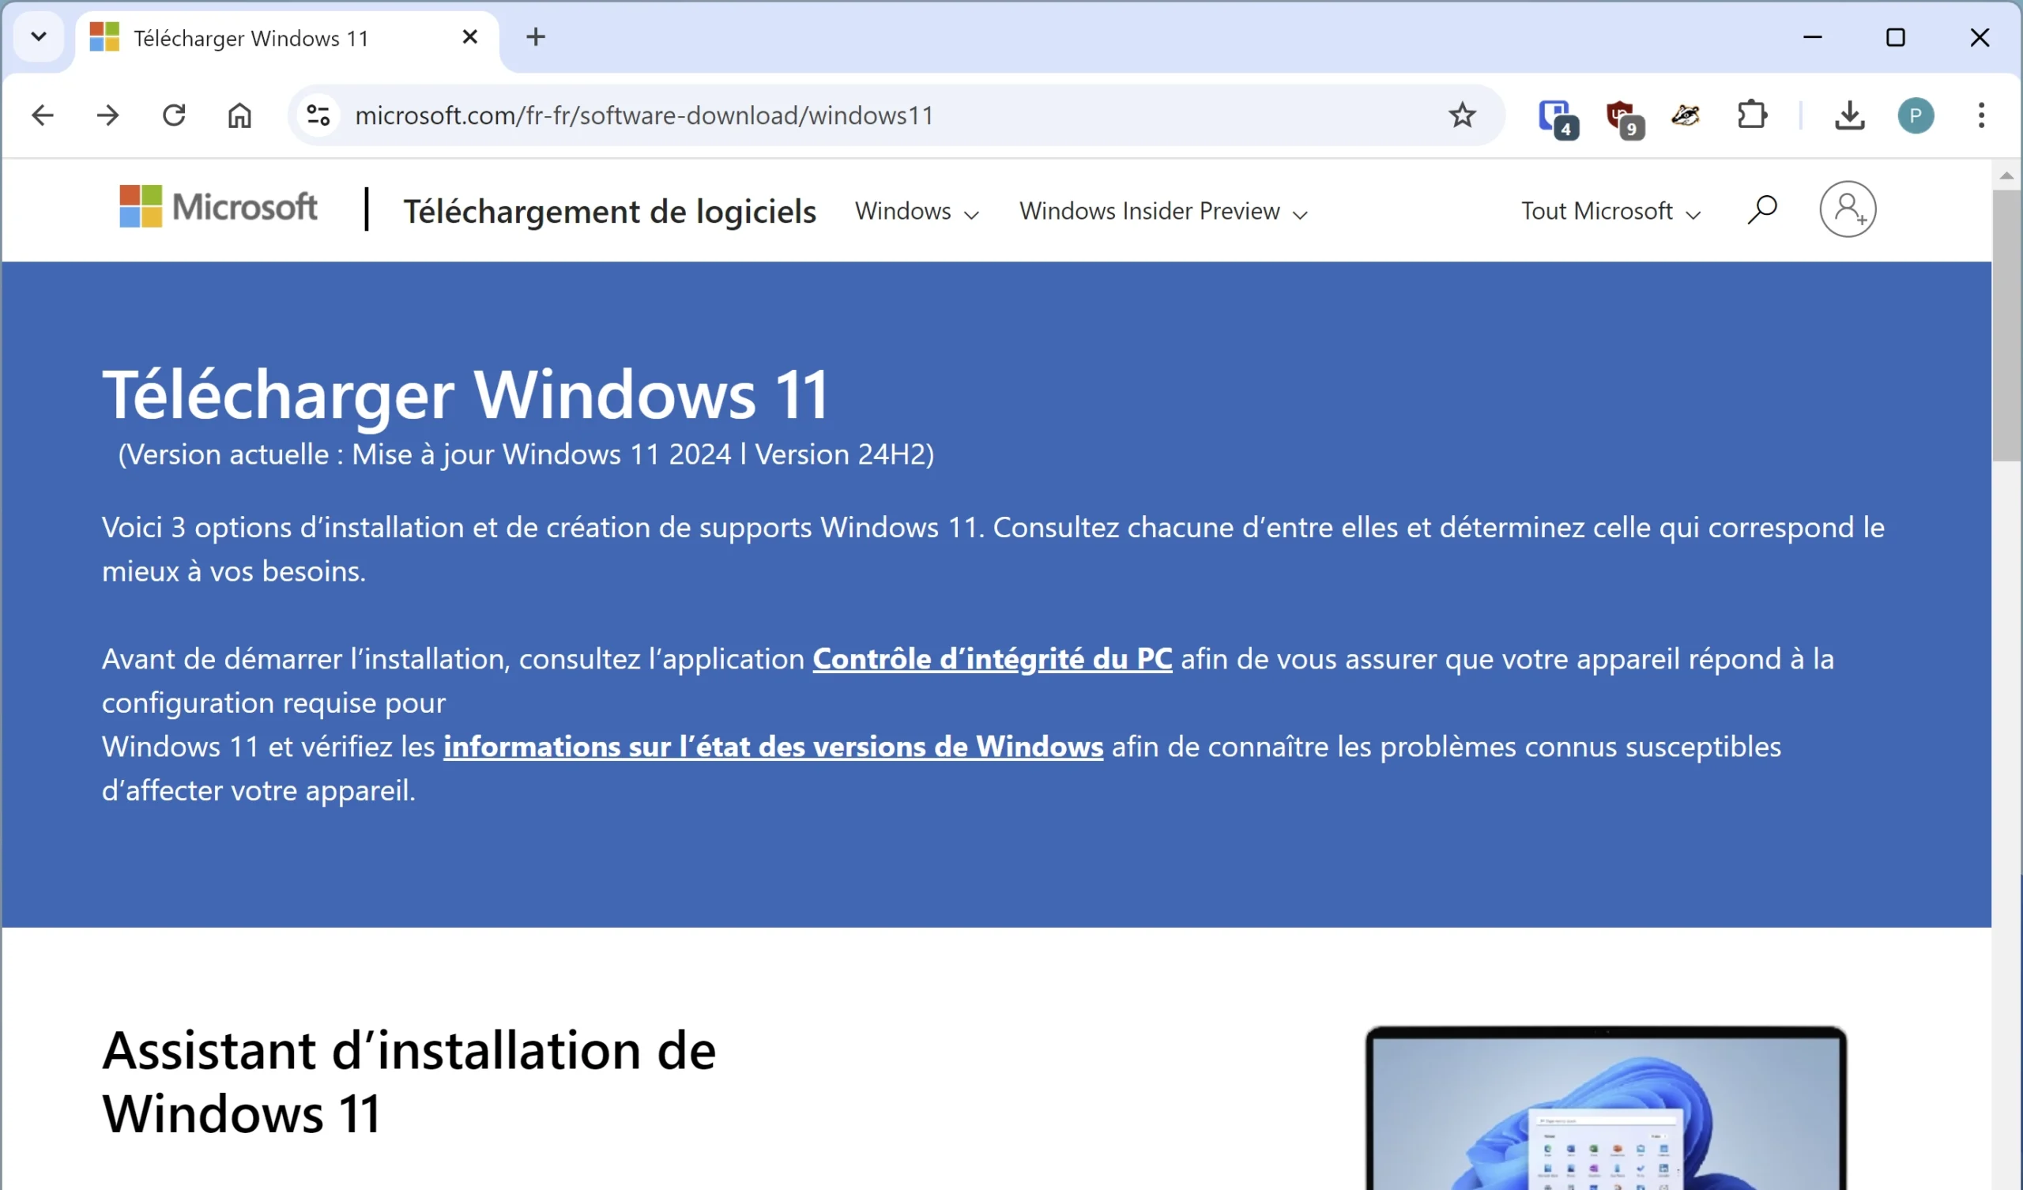Screen dimensions: 2023x1190
Task: Open Contrôle d'intégrité du PC link
Action: tap(993, 659)
